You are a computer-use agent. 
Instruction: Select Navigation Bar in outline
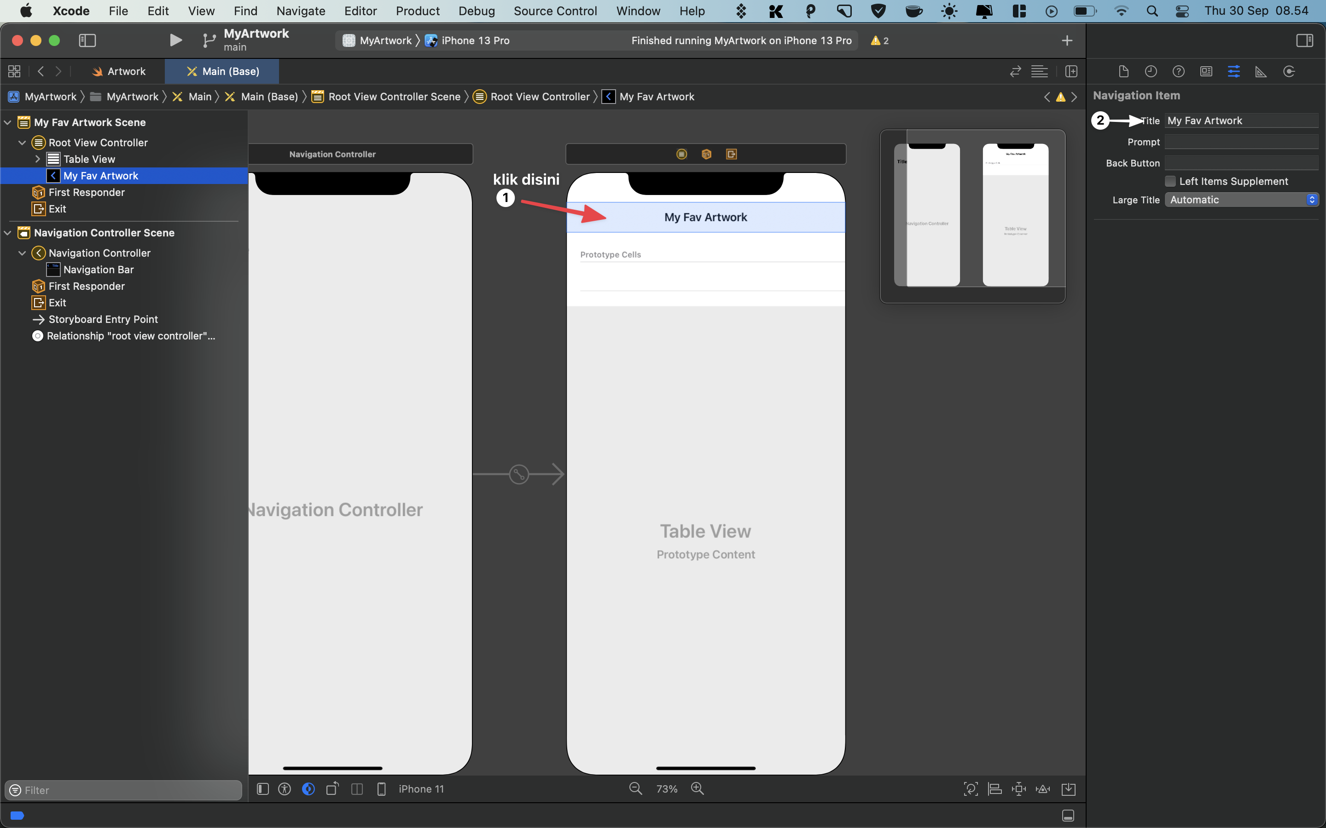[99, 270]
